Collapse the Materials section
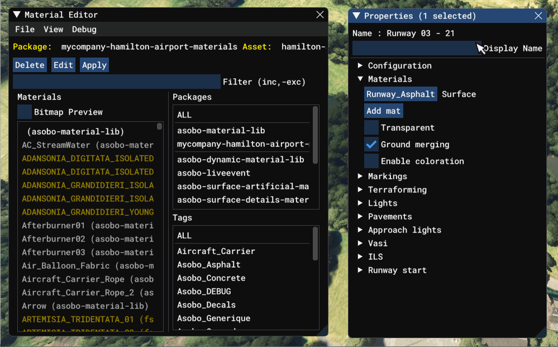Image resolution: width=558 pixels, height=347 pixels. [360, 79]
